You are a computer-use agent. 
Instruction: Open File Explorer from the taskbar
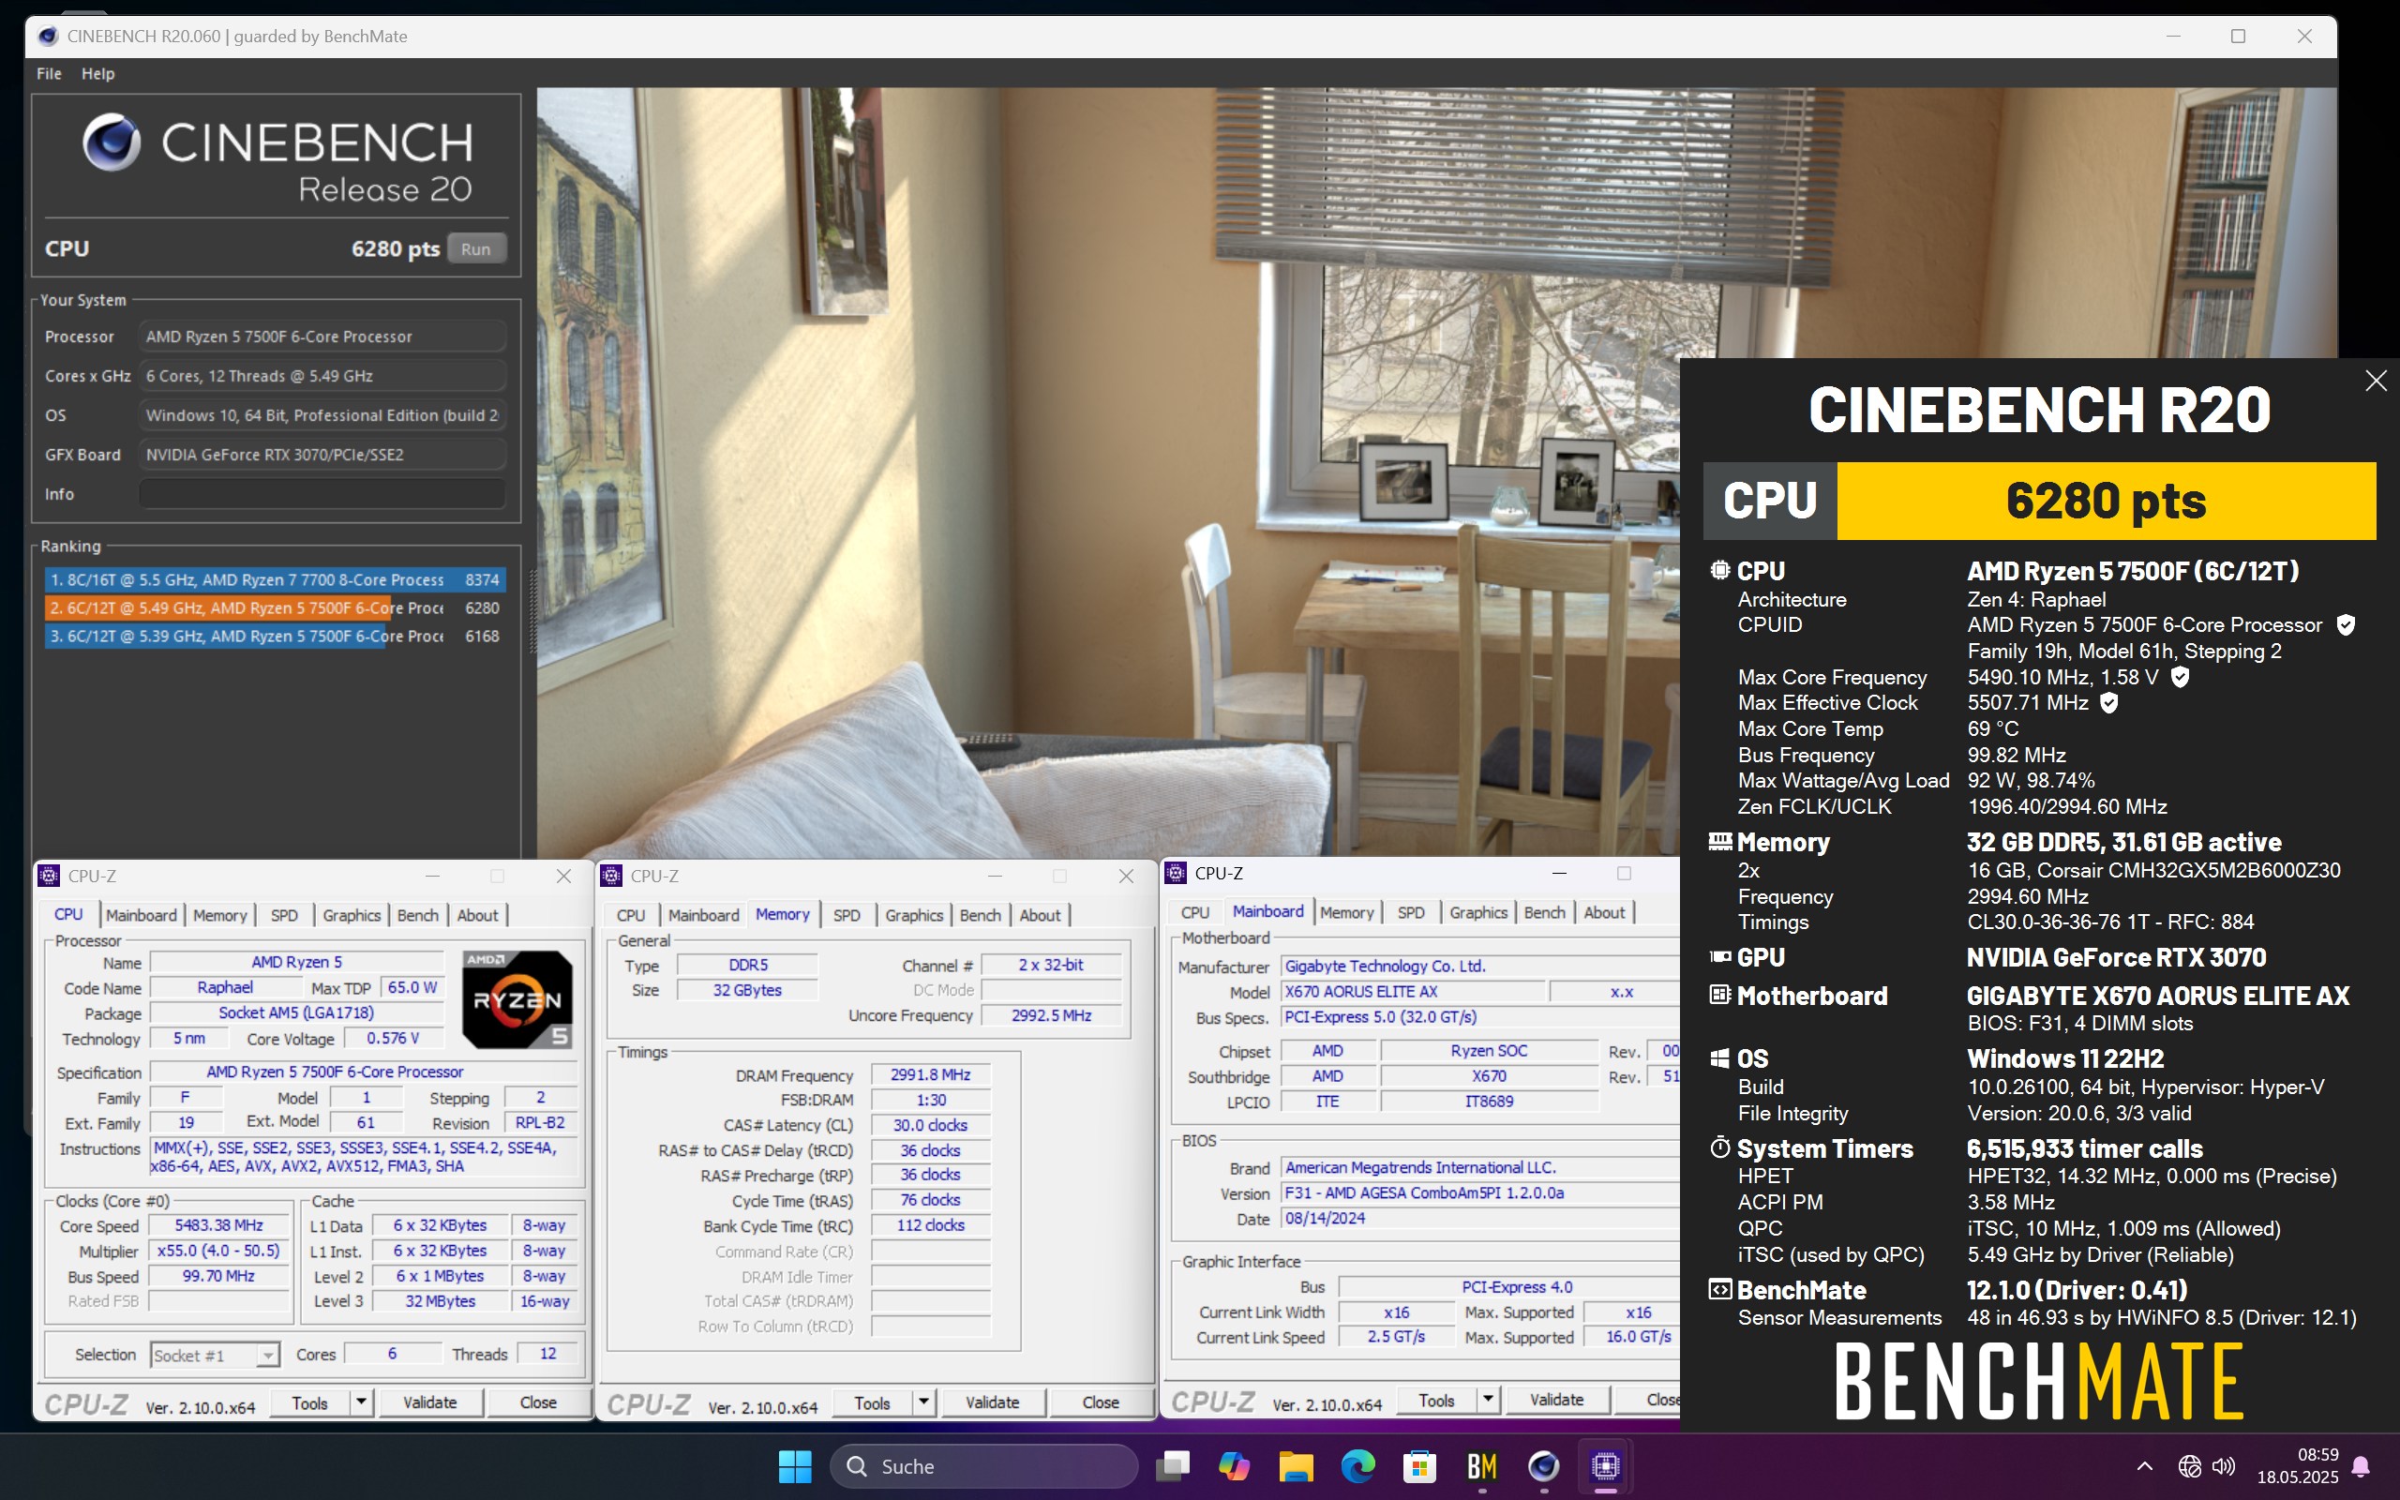[x=1296, y=1465]
